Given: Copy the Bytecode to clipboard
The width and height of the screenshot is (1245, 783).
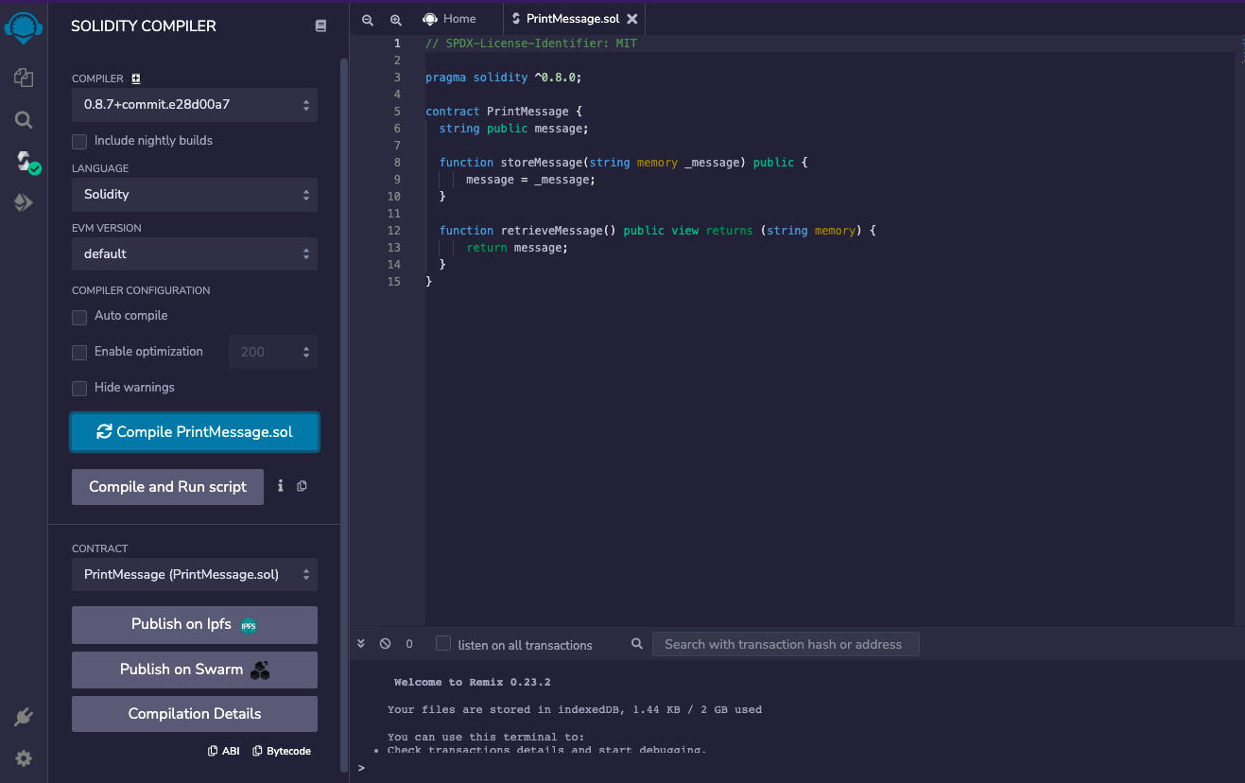Looking at the screenshot, I should click(x=282, y=751).
